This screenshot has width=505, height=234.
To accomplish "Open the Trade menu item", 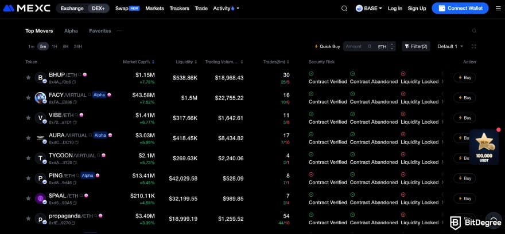I will click(201, 9).
